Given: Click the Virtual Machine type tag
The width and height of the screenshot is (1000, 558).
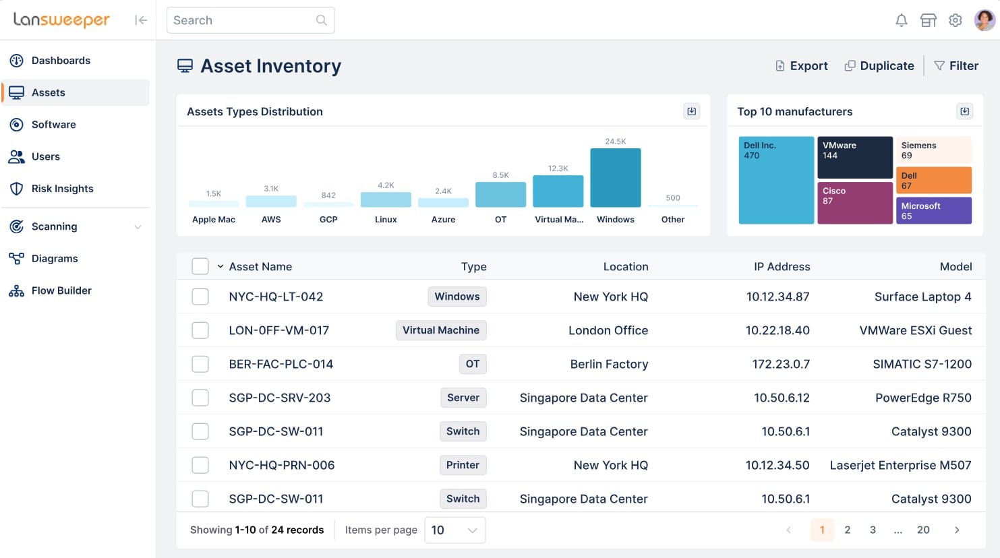Looking at the screenshot, I should pyautogui.click(x=441, y=330).
